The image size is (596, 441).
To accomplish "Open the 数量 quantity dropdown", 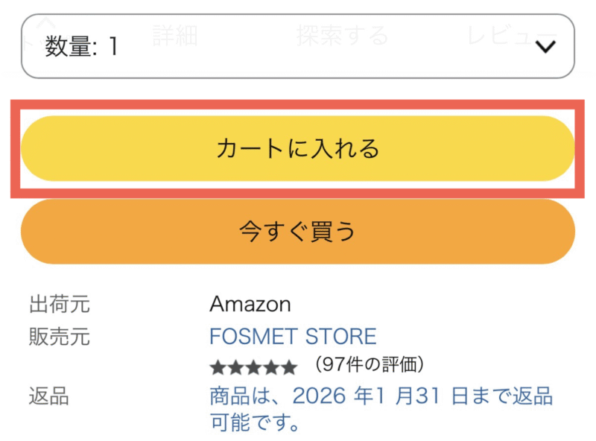I will [298, 46].
